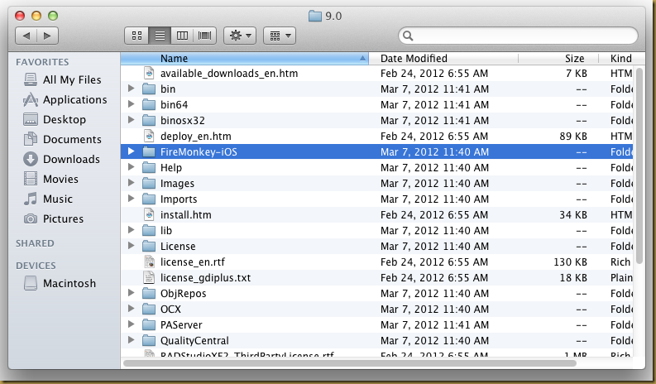Click the OCX folder icon
The width and height of the screenshot is (656, 384).
[x=149, y=309]
